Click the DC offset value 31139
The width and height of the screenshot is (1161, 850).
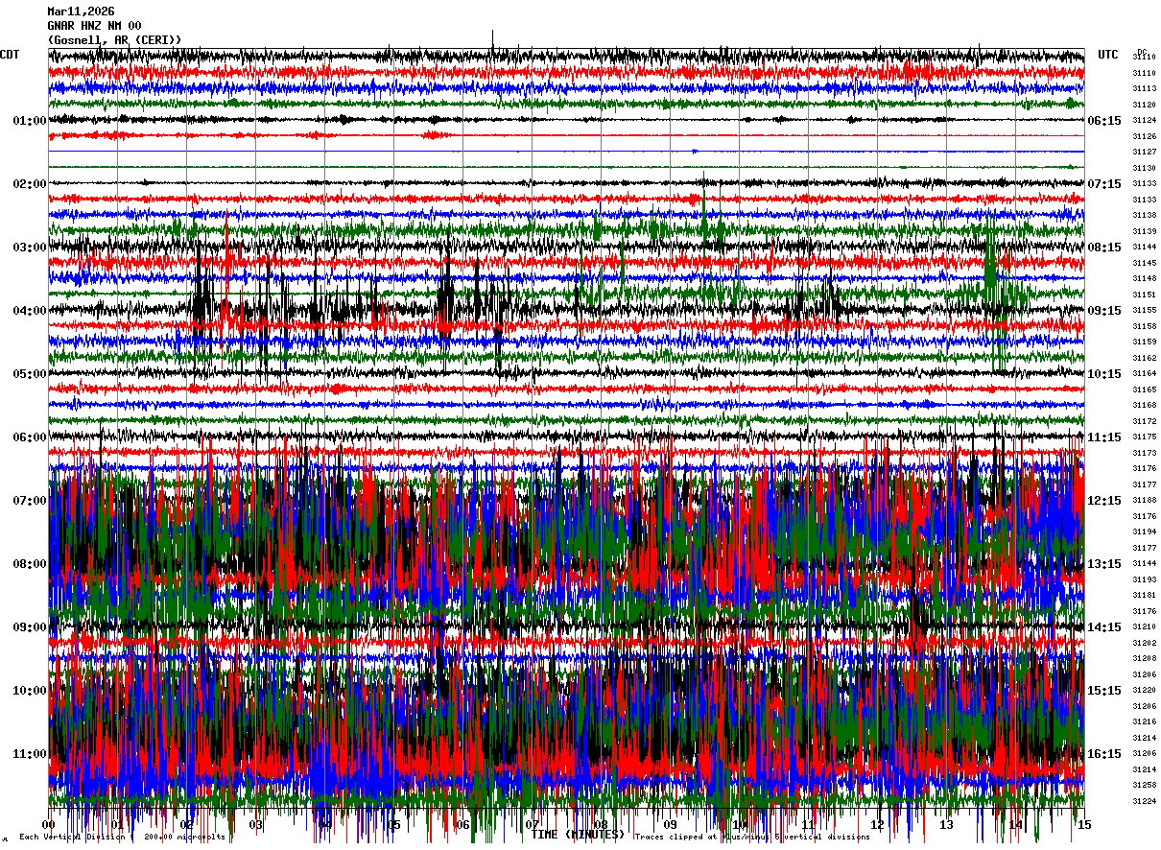coord(1144,231)
